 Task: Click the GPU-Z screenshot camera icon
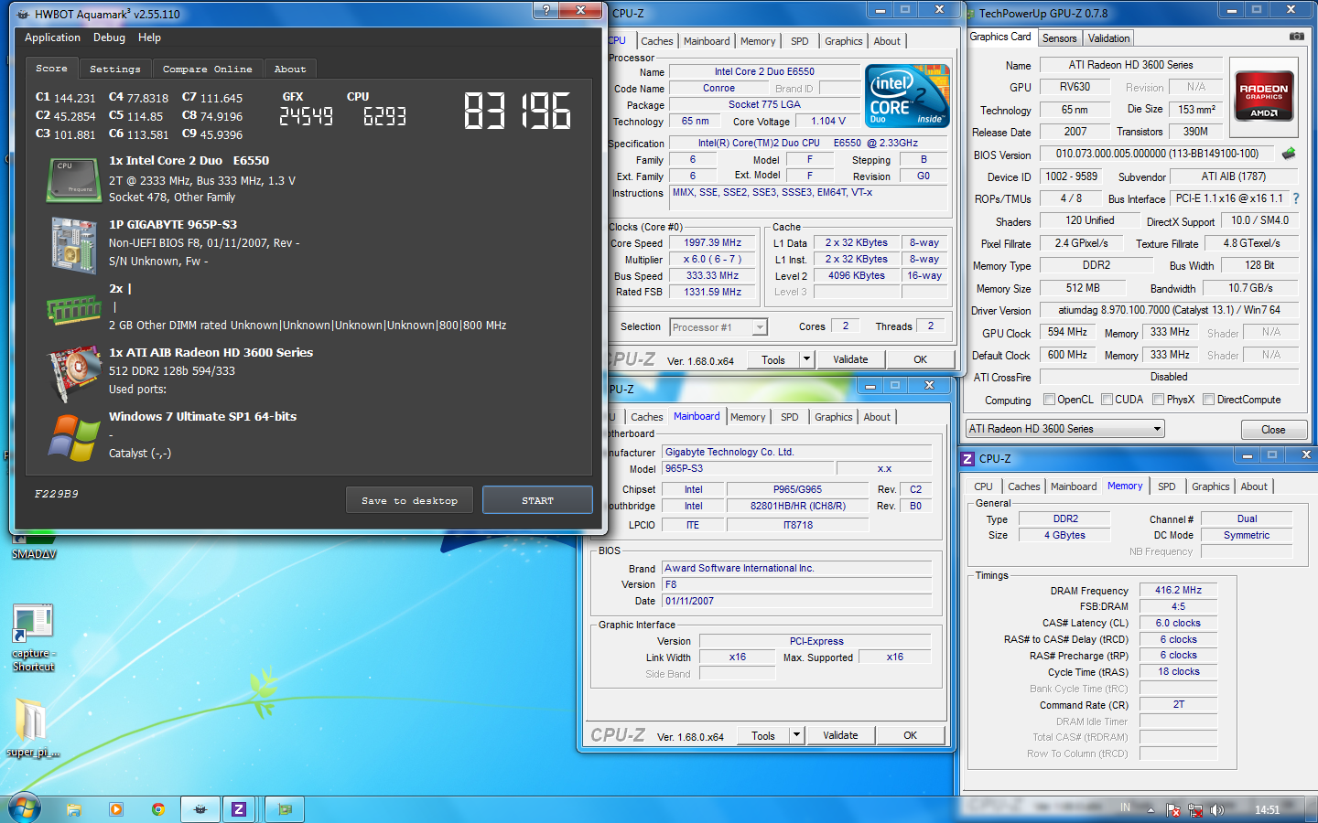coord(1296,37)
